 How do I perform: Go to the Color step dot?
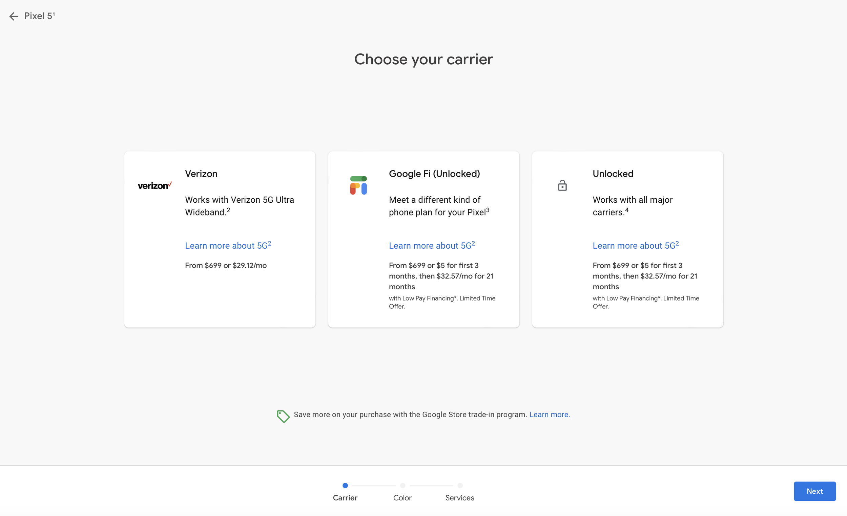pos(402,486)
